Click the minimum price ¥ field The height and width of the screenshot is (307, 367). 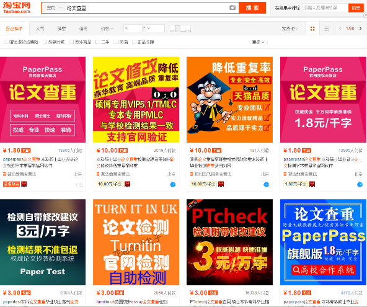pos(133,29)
